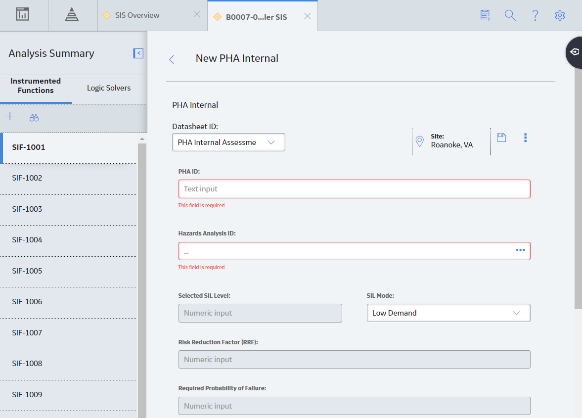582x418 pixels.
Task: Select SIF-1004 in the list
Action: tap(69, 240)
